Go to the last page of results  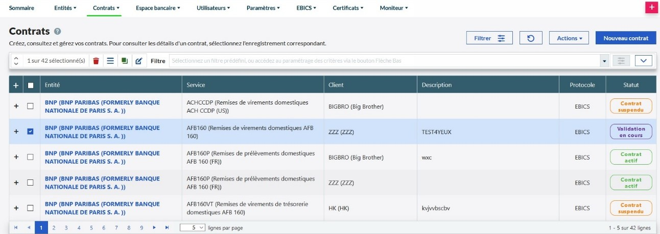pyautogui.click(x=167, y=228)
